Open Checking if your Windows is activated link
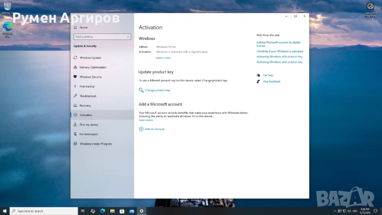 (x=280, y=51)
